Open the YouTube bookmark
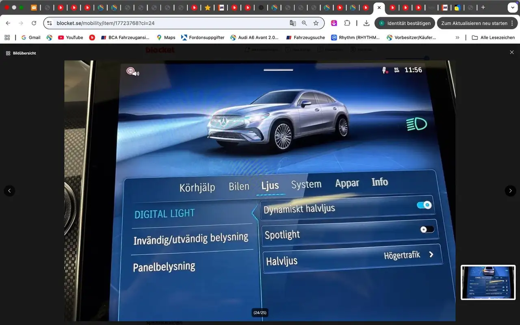 pos(70,37)
